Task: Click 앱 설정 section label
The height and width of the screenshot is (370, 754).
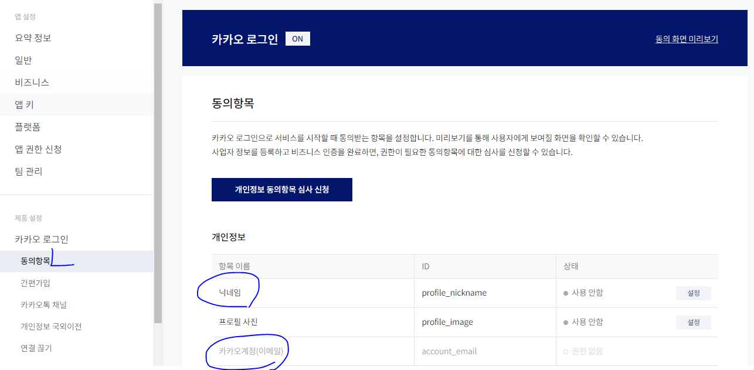Action: [x=25, y=16]
